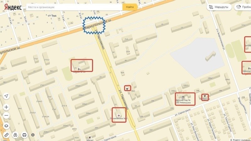Zoom out with the minus button
251x141 pixels.
[6, 115]
